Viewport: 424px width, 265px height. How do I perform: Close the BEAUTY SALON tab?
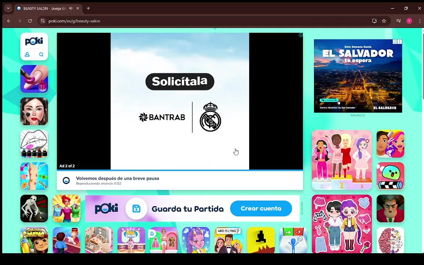point(78,8)
